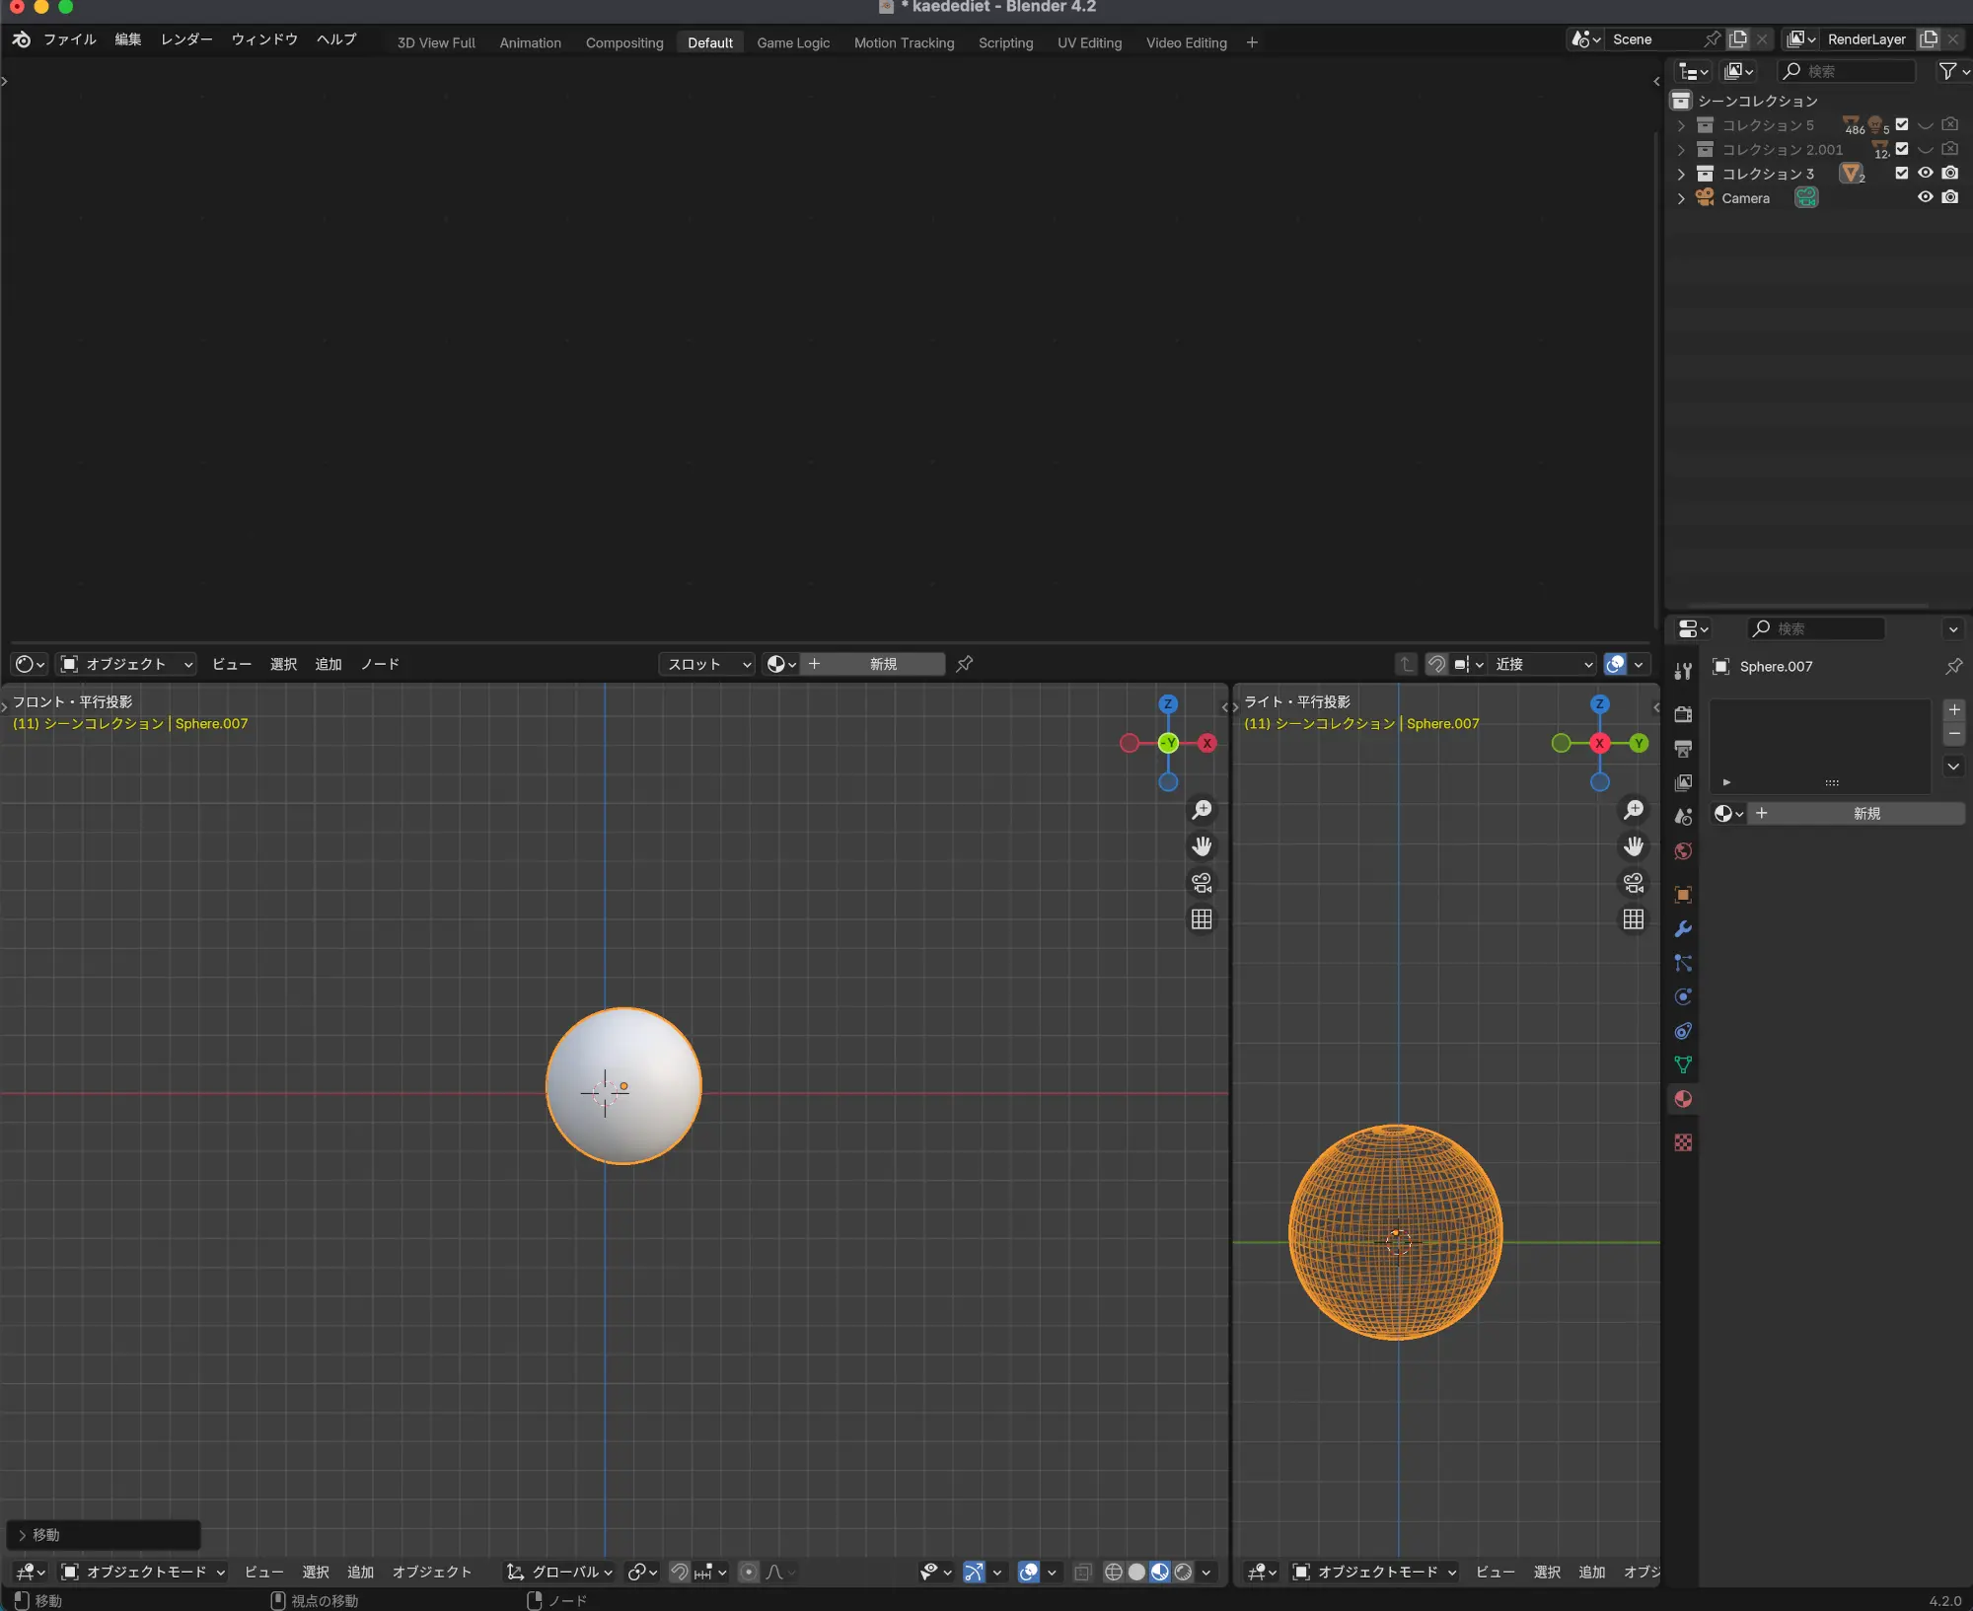Select solid viewport shading mode
Screen dimensions: 1973x1611
click(x=1136, y=1572)
